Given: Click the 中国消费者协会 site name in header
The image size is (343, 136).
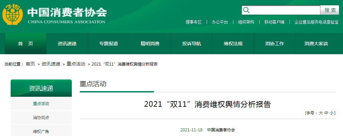Looking at the screenshot, I should (67, 12).
